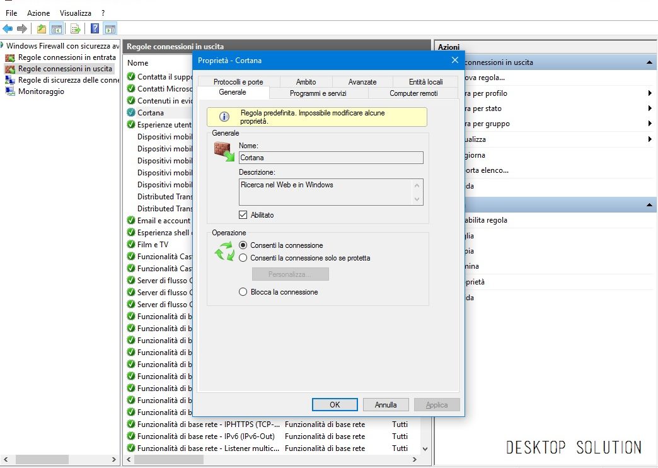This screenshot has width=658, height=468.
Task: Collapse the connessioni in uscita actions section
Action: 649,62
